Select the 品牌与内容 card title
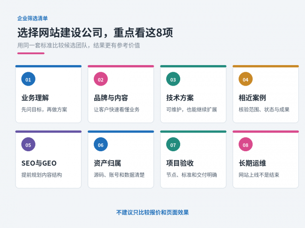This screenshot has width=305, height=228. [111, 98]
